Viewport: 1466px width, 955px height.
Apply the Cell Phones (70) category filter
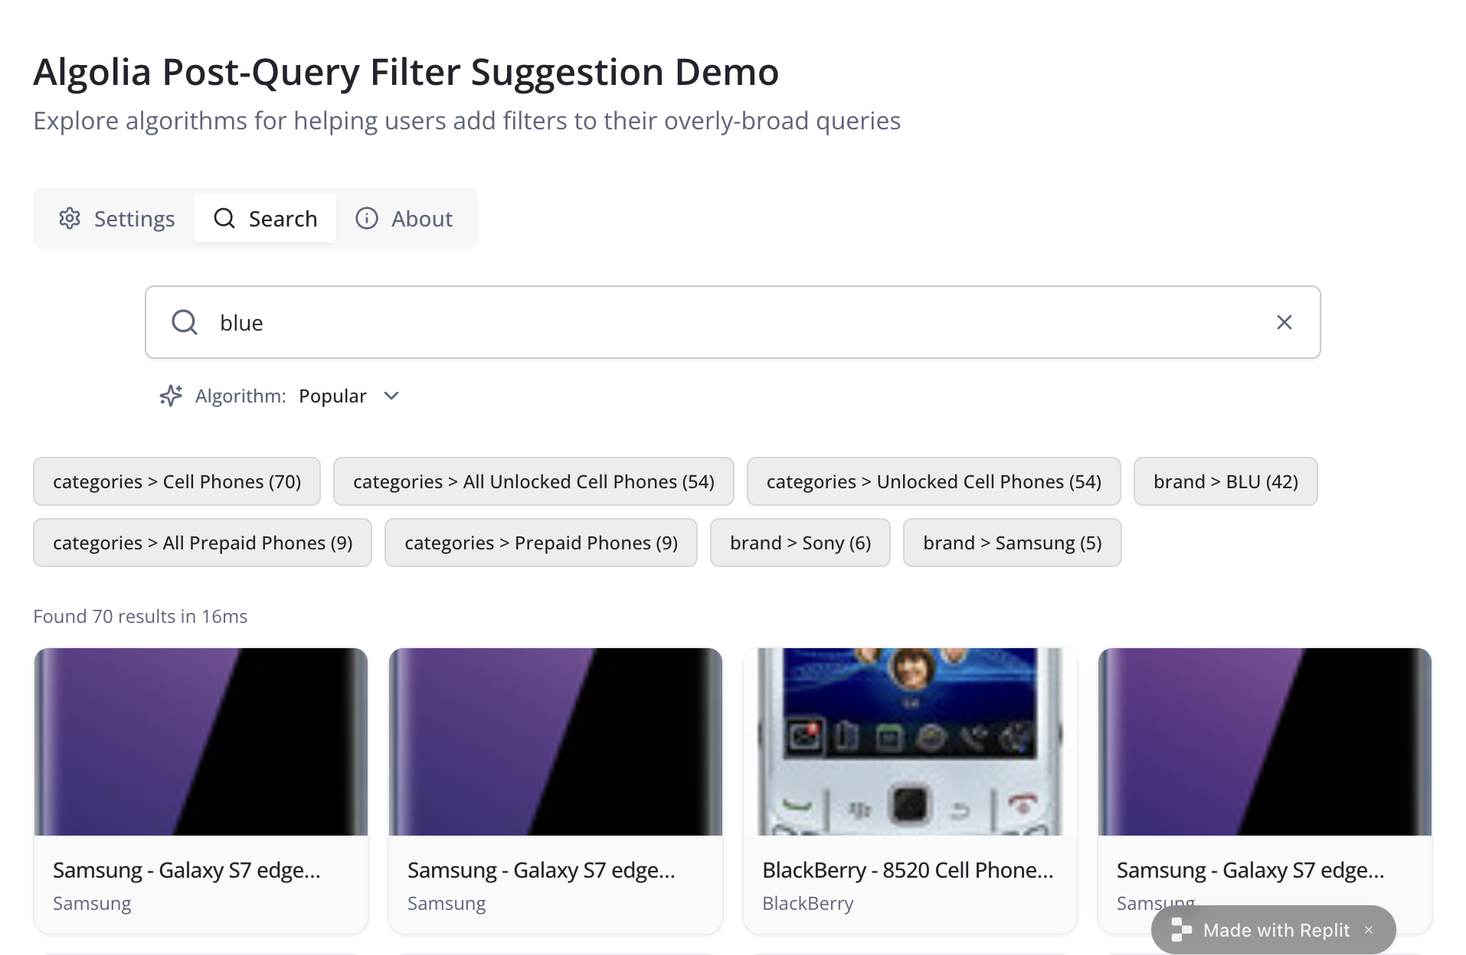coord(177,481)
